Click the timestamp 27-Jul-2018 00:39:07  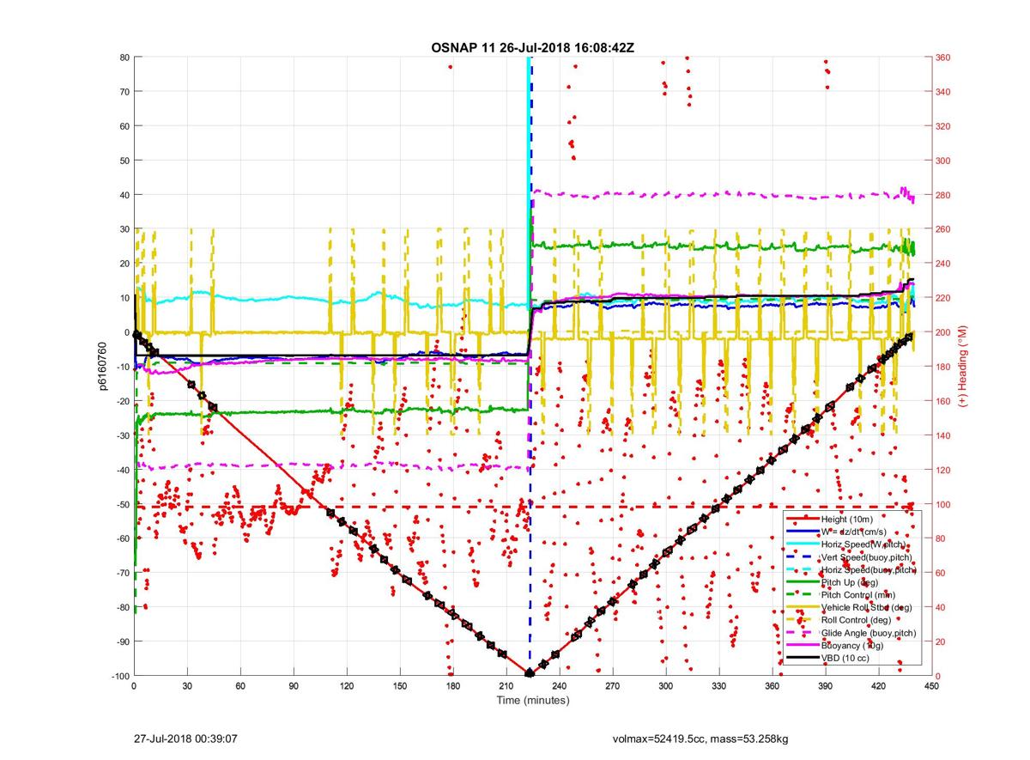pyautogui.click(x=185, y=738)
